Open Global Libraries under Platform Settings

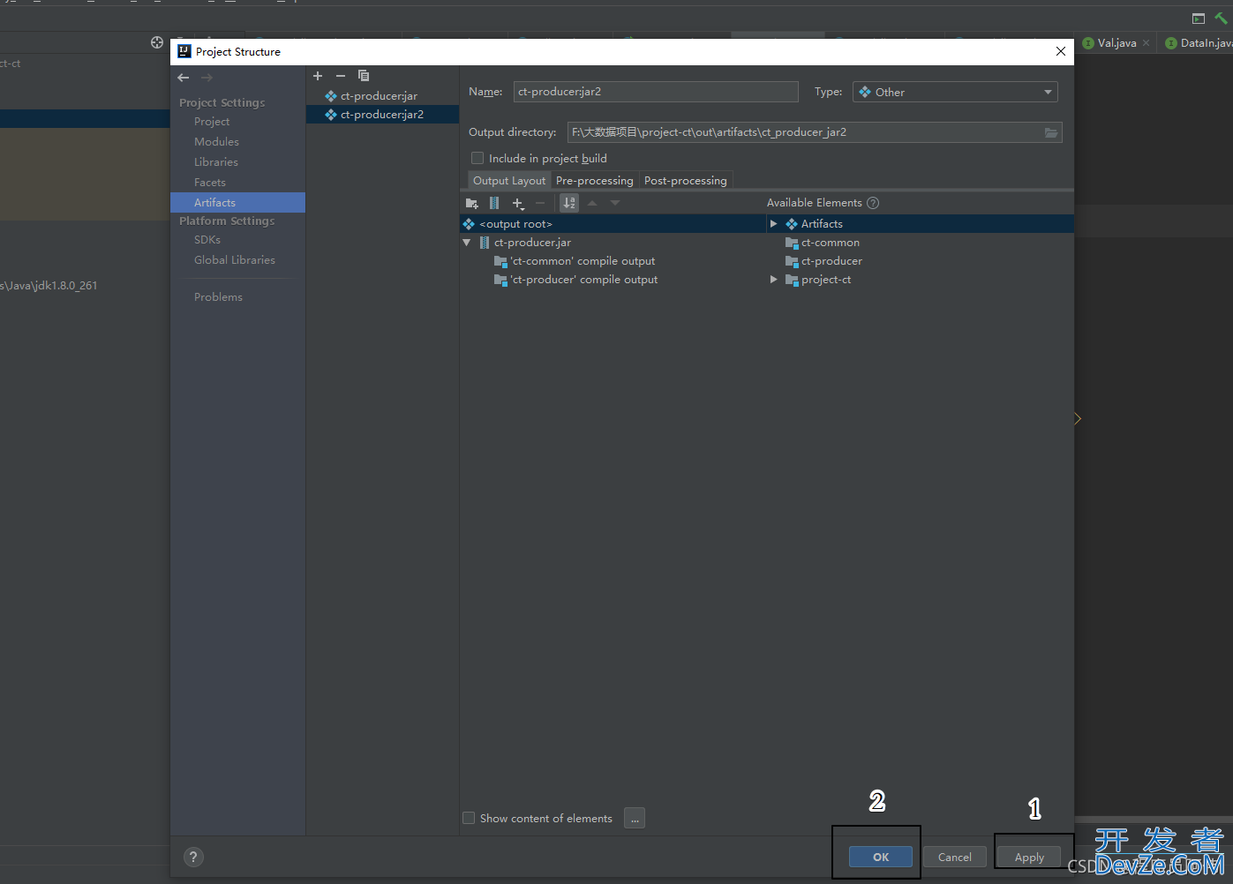click(235, 260)
